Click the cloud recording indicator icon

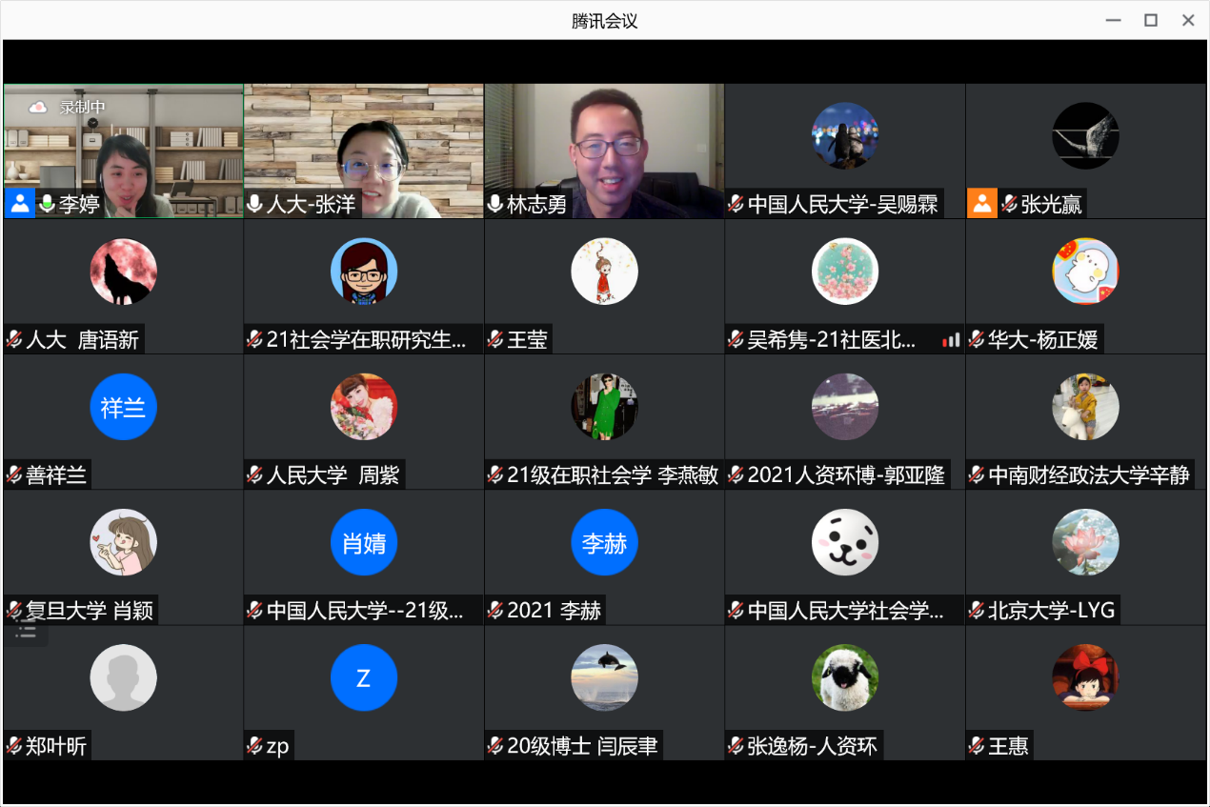coord(39,107)
